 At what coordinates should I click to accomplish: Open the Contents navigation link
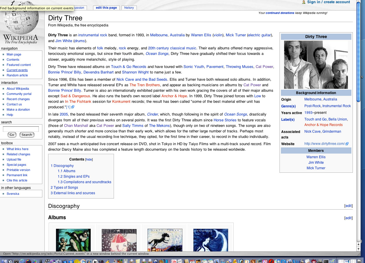click(x=13, y=60)
